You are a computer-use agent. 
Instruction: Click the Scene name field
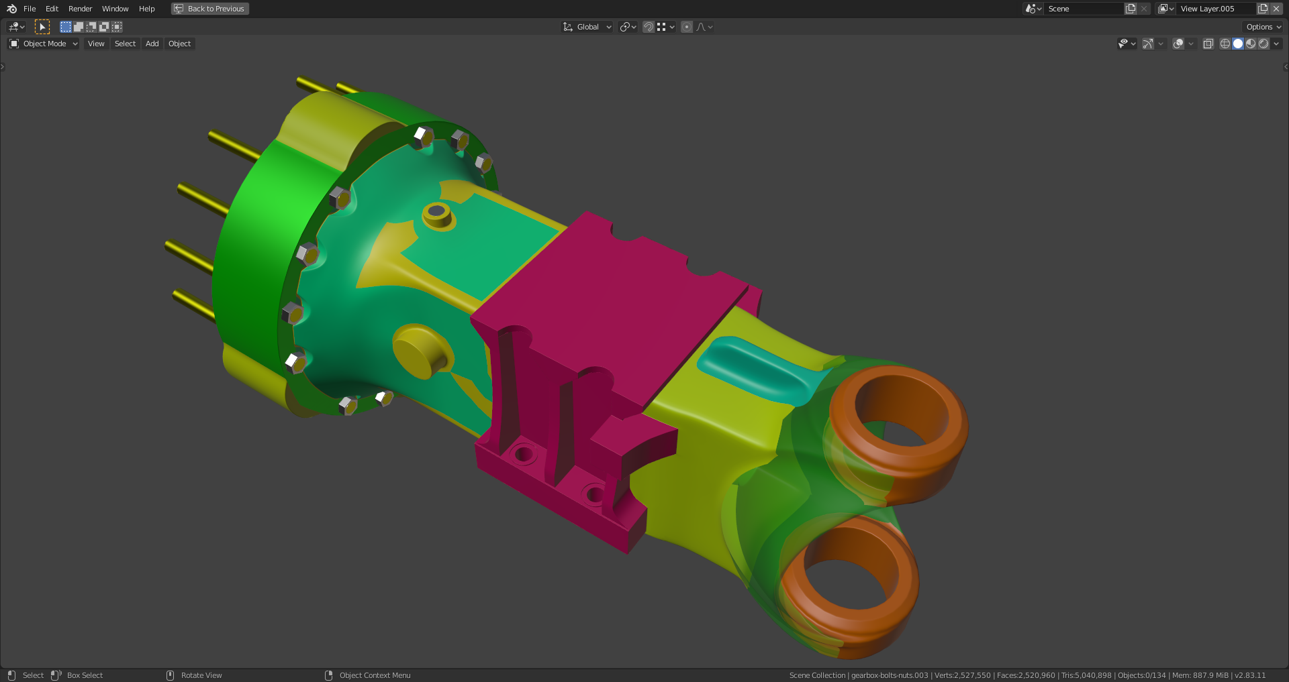pos(1084,9)
